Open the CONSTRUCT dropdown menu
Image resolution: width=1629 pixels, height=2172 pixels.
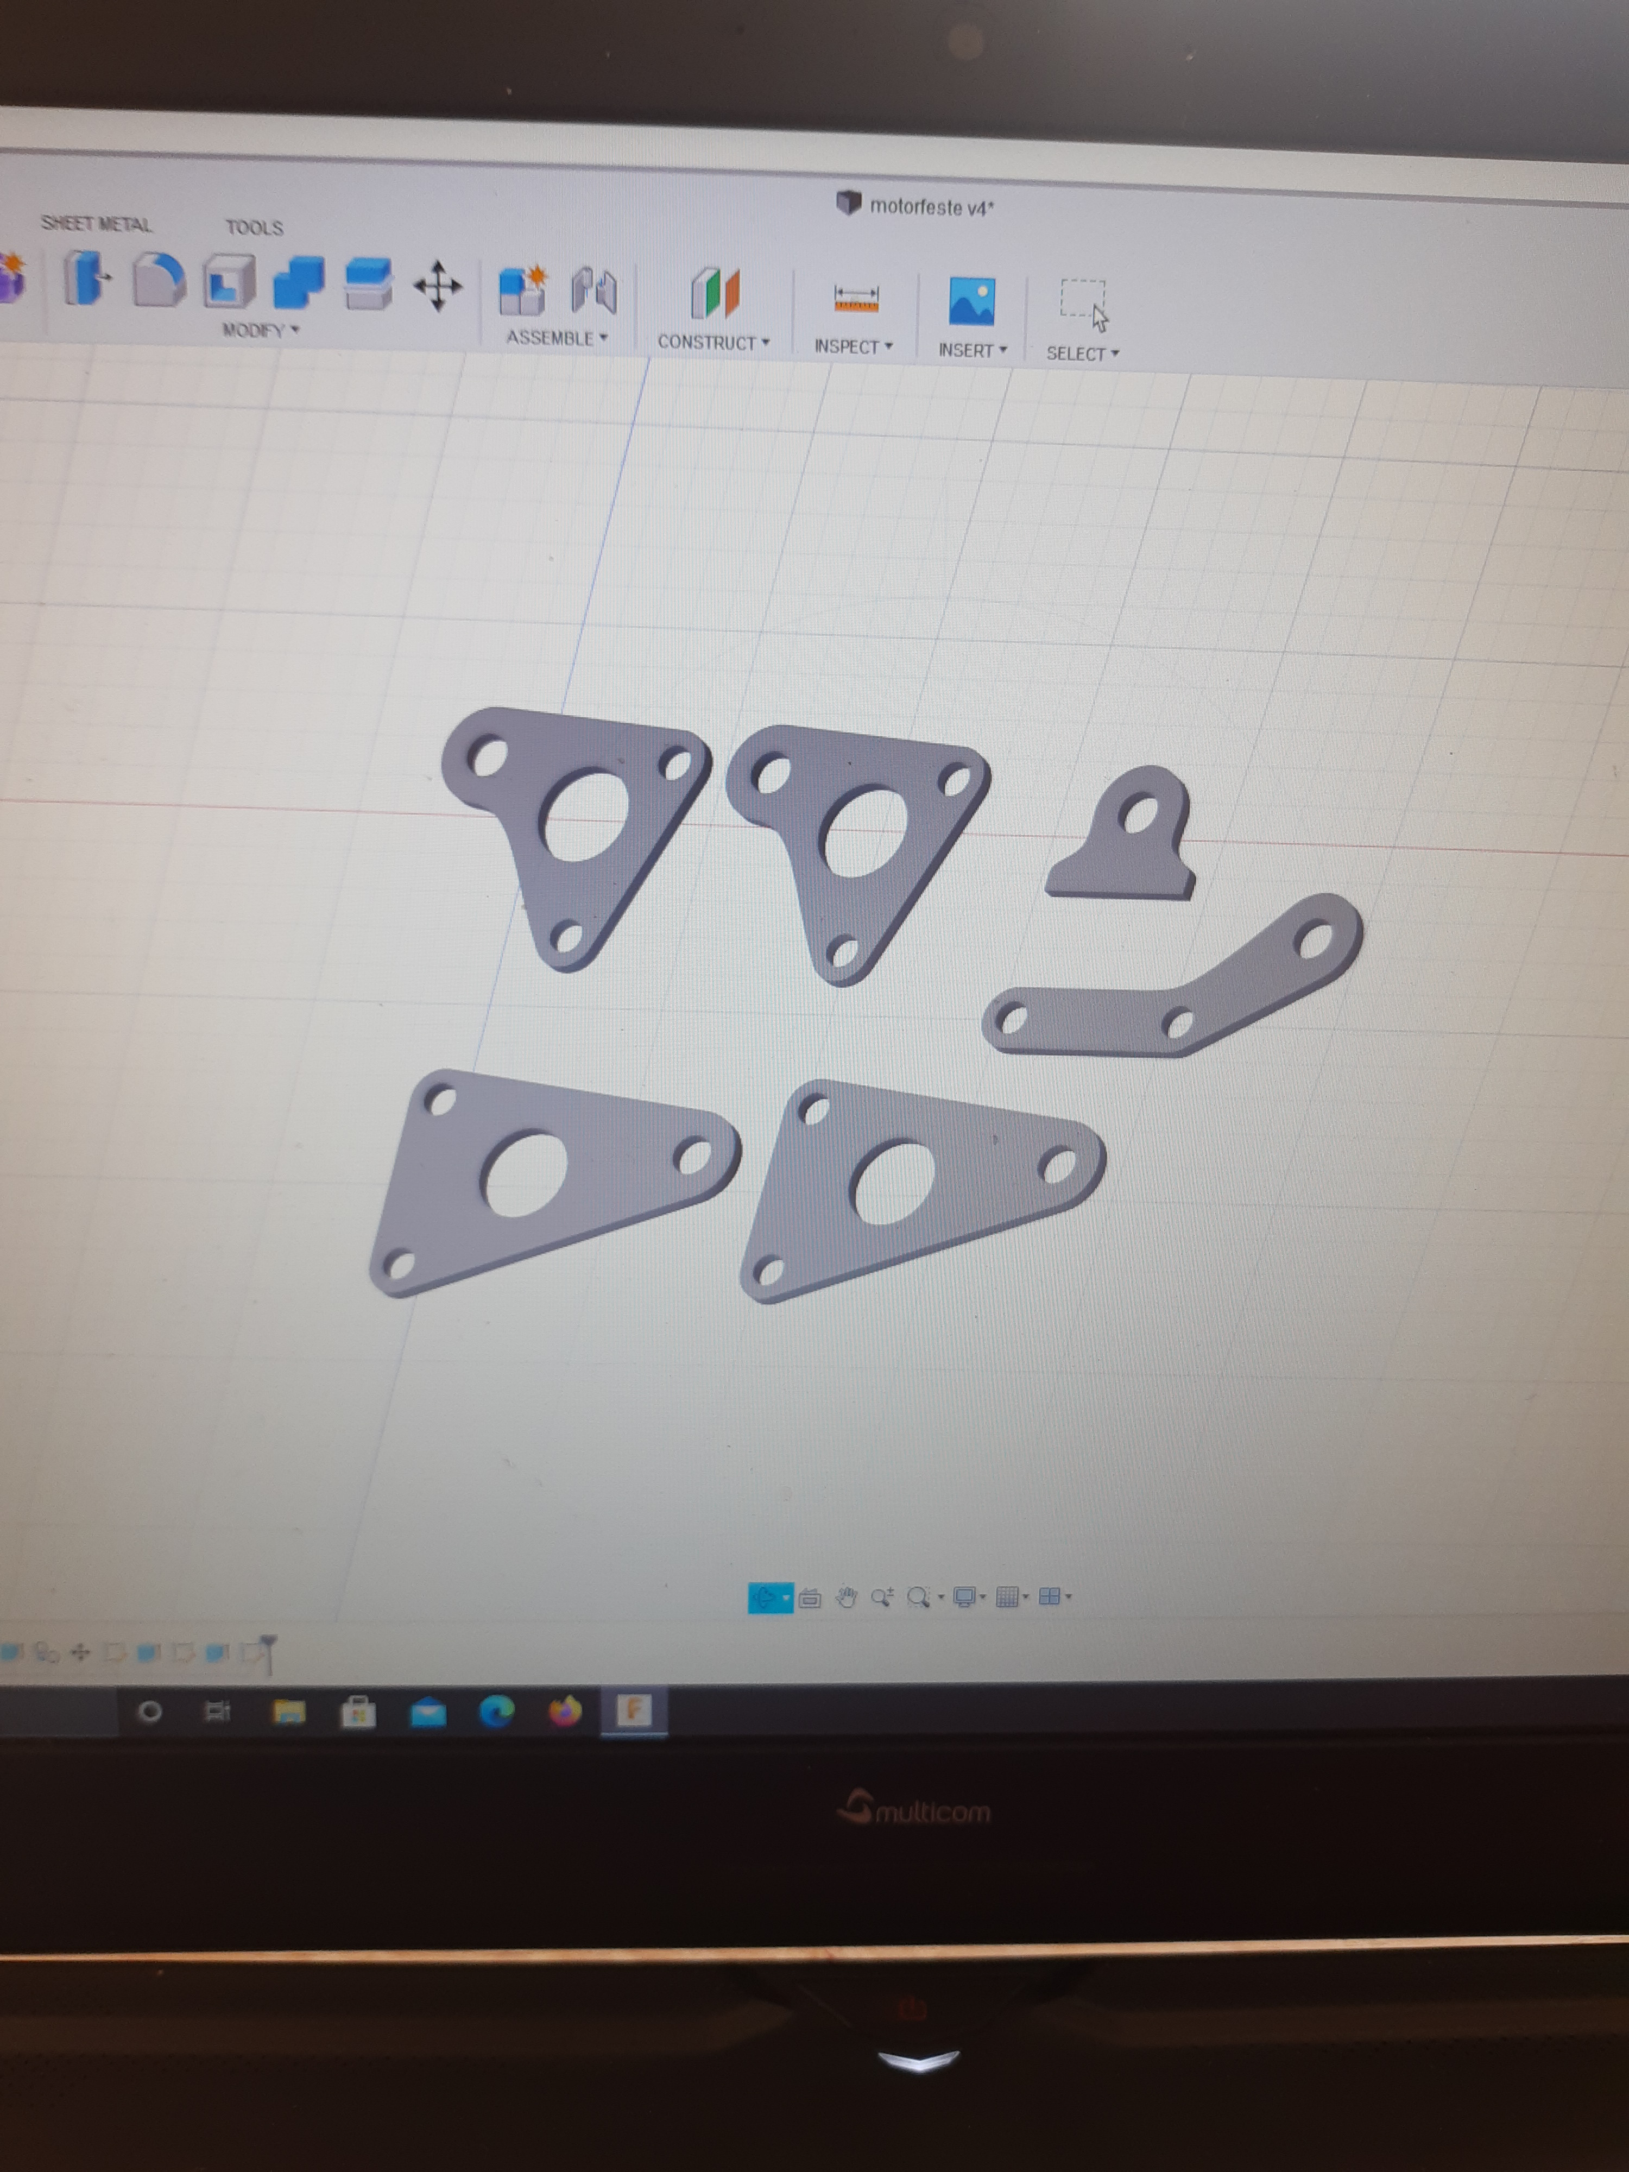pos(714,343)
